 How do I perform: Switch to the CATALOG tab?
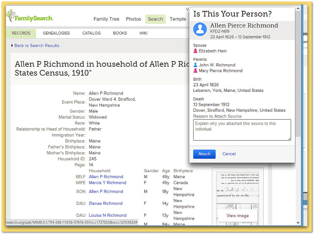click(91, 33)
